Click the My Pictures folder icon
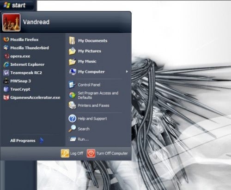Screen dimensions: 231x190 tap(72, 51)
